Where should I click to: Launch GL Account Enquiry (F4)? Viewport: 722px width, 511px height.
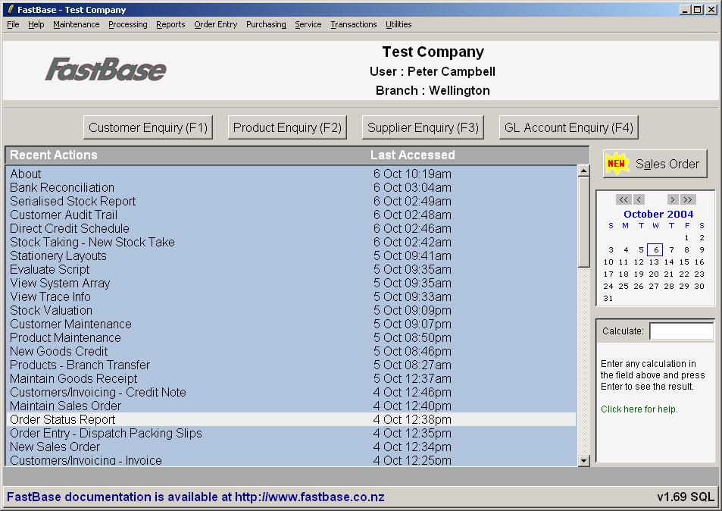pyautogui.click(x=568, y=127)
